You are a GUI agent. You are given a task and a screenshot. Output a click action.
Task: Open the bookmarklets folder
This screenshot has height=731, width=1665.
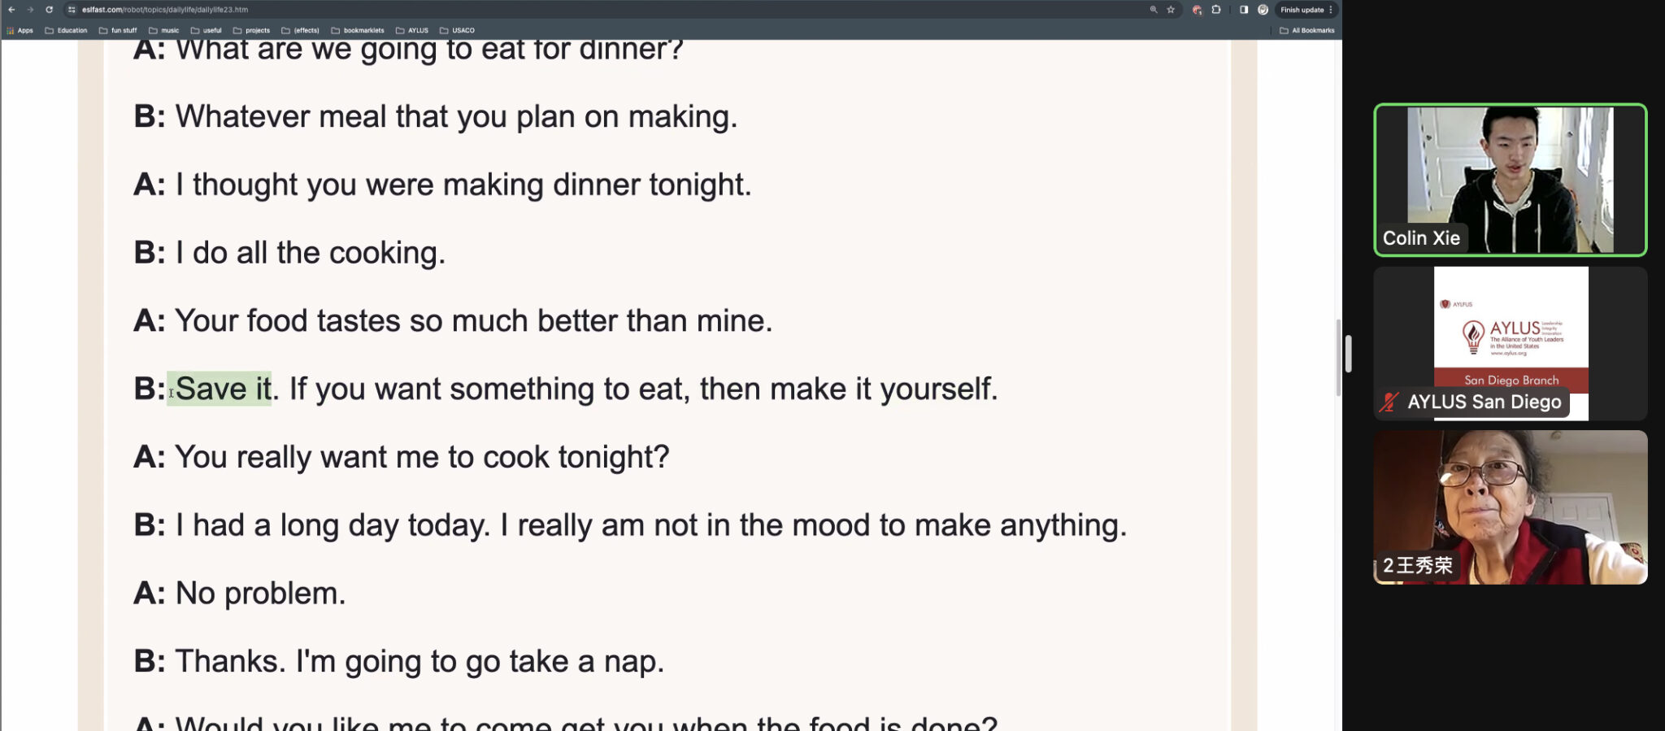tap(358, 30)
